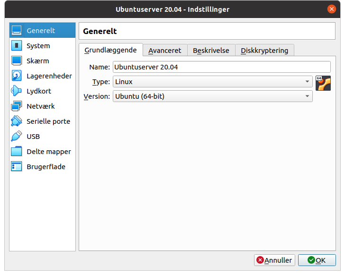
Task: Click the window title Ubuntuserver 20.04 - Indstillinger
Action: pos(172,9)
